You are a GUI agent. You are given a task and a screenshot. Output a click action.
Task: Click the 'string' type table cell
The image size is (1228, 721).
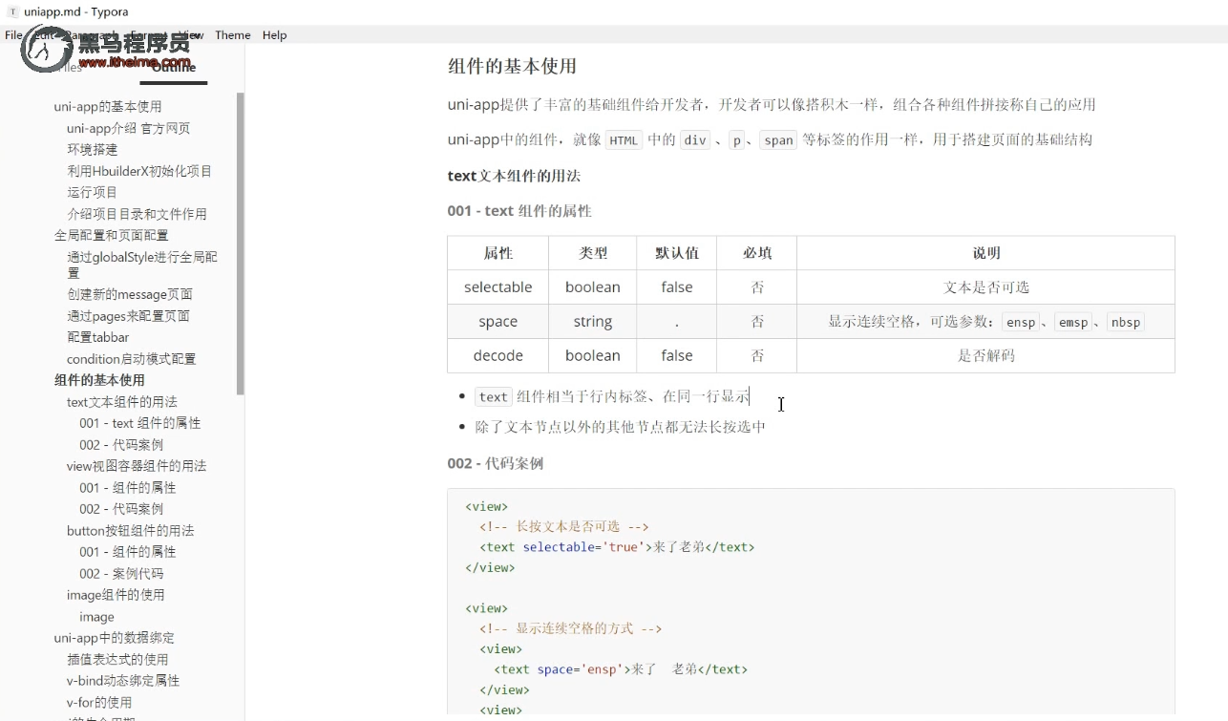pos(592,322)
